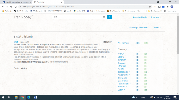This screenshot has width=179, height=100.
Task: Switch to the Fran slovarski portal tab
Action: click(17, 2)
